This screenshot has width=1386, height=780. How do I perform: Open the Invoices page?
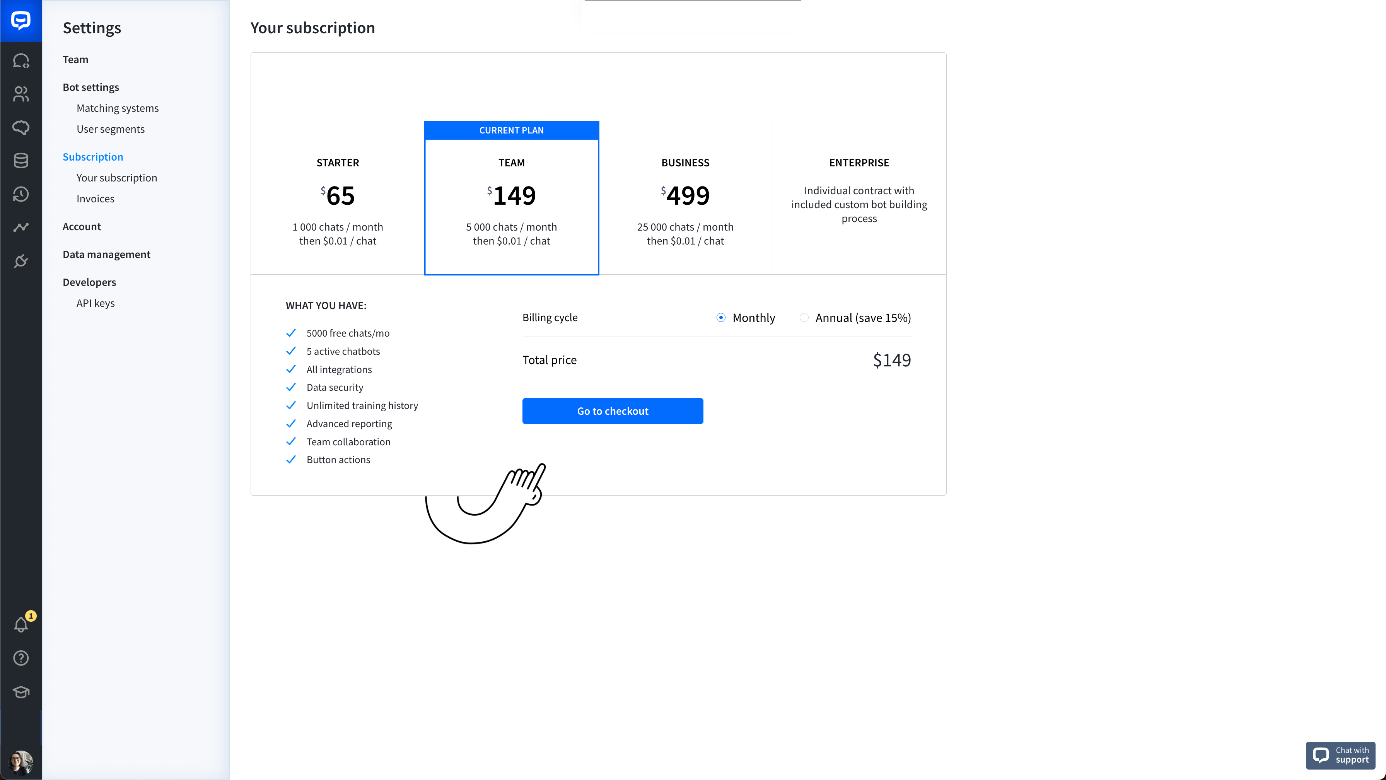point(95,198)
